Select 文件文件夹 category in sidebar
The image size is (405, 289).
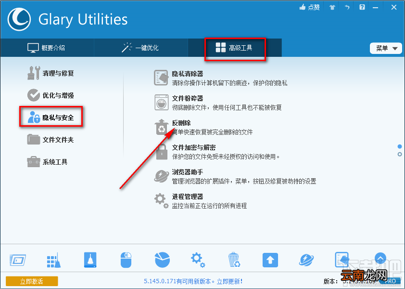(x=51, y=140)
